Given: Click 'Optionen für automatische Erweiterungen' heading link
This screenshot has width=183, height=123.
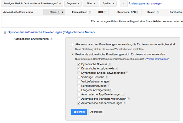Looking at the screenshot, I should coord(51,32).
